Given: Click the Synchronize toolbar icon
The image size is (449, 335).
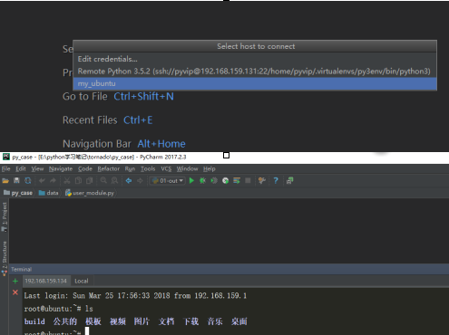Looking at the screenshot, I should (28, 180).
